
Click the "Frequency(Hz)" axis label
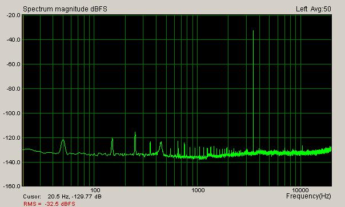[x=308, y=196]
